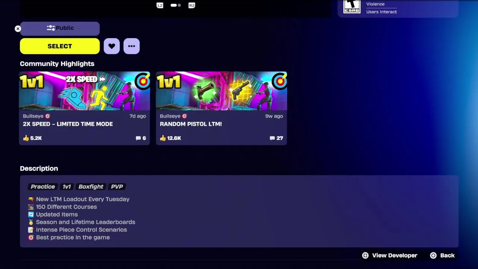Click the 12.6K thumbs-up likes icon
478x269 pixels.
(163, 138)
